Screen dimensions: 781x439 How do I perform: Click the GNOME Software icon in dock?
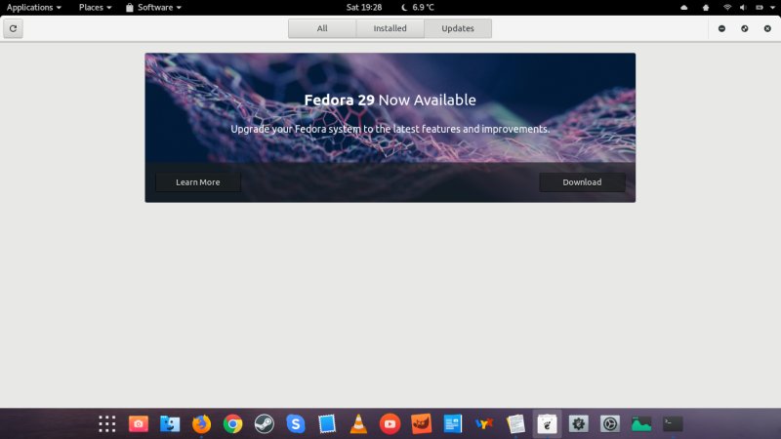pos(547,424)
